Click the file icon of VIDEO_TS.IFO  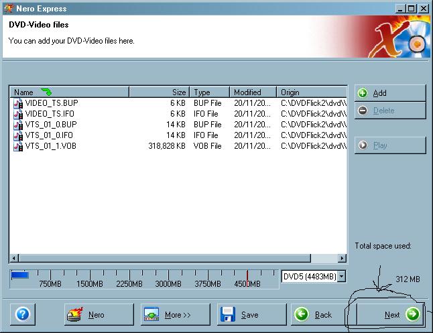pos(18,114)
